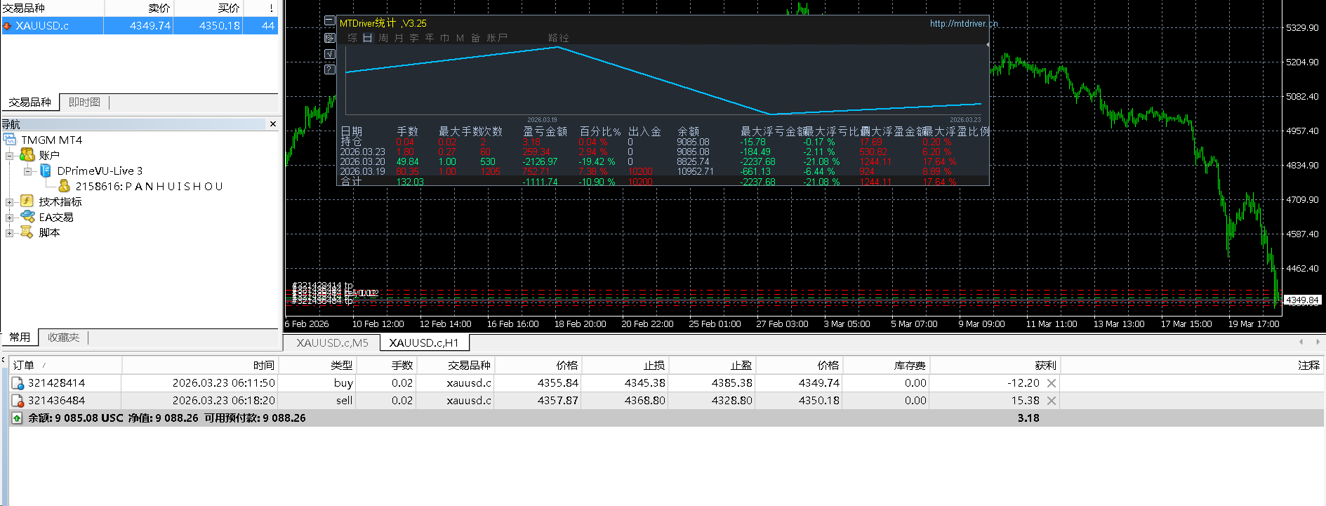The height and width of the screenshot is (506, 1326).
Task: Select the 备 tab in MTDriver
Action: (x=476, y=38)
